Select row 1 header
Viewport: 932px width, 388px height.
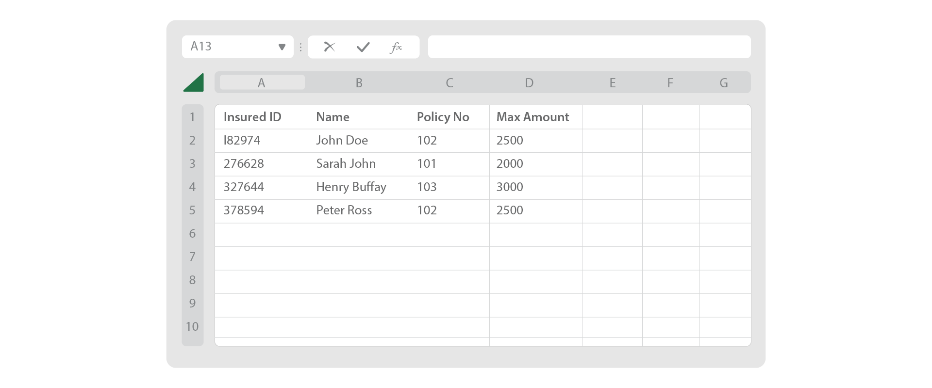click(192, 117)
